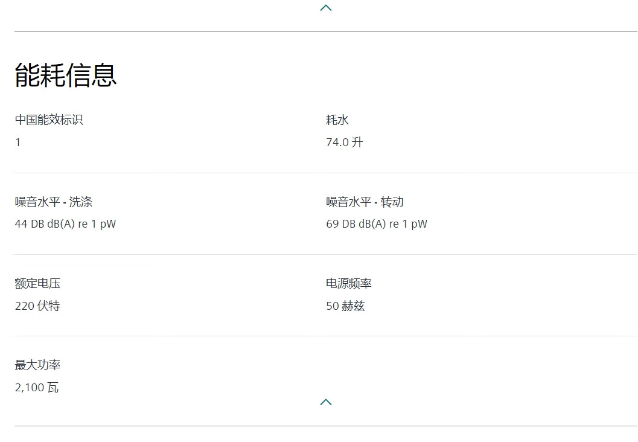Click the 2,100 瓦 power value
The height and width of the screenshot is (442, 638).
[37, 388]
